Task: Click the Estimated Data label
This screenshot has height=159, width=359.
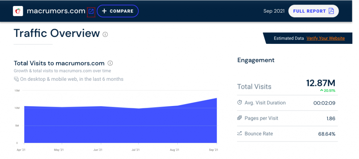Action: (289, 38)
